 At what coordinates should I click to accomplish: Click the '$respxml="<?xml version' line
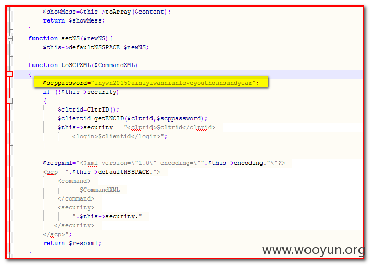[164, 163]
